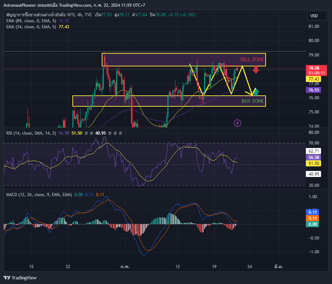Screen dimensions: 332x284
Task: Click the green 0.00 MACD axis label
Action: [313, 224]
